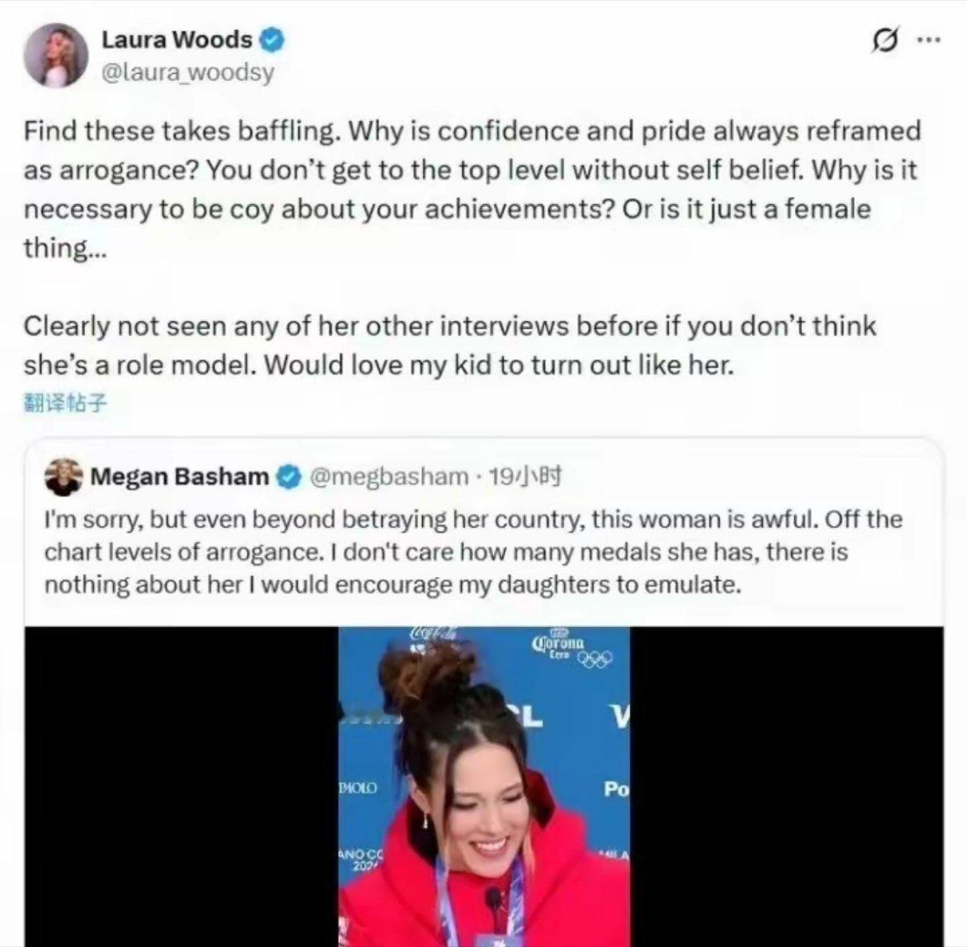The width and height of the screenshot is (967, 947).
Task: Click the 19小时 timestamp
Action: [x=524, y=476]
